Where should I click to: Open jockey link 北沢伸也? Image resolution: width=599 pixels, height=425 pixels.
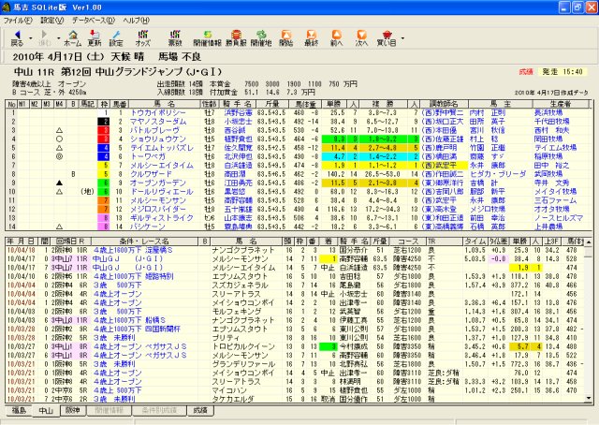pos(238,156)
